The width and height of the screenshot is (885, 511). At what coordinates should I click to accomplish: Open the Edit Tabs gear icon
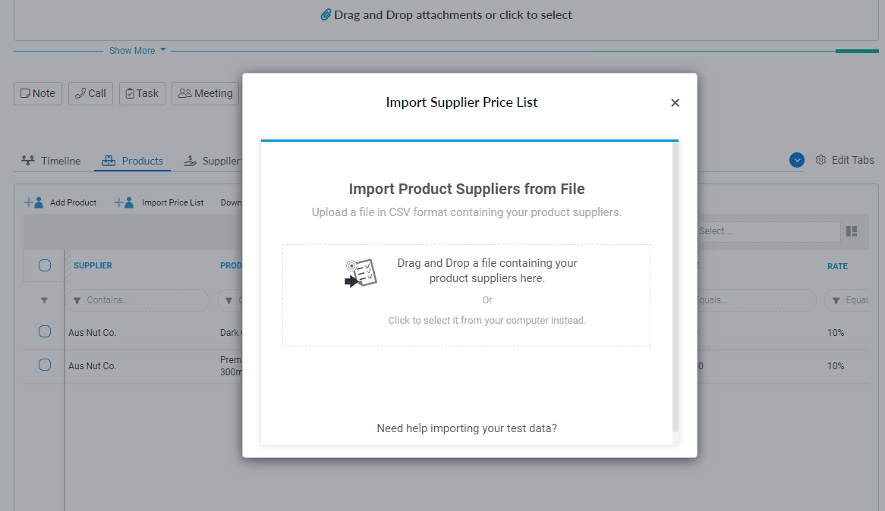click(820, 160)
